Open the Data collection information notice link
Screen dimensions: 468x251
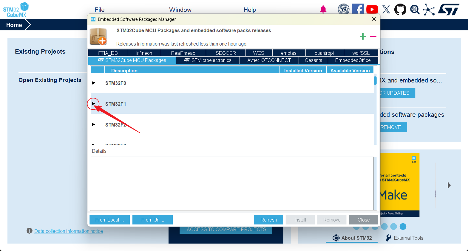coord(69,231)
